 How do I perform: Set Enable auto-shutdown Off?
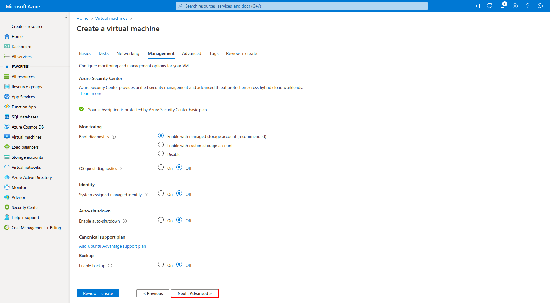179,220
